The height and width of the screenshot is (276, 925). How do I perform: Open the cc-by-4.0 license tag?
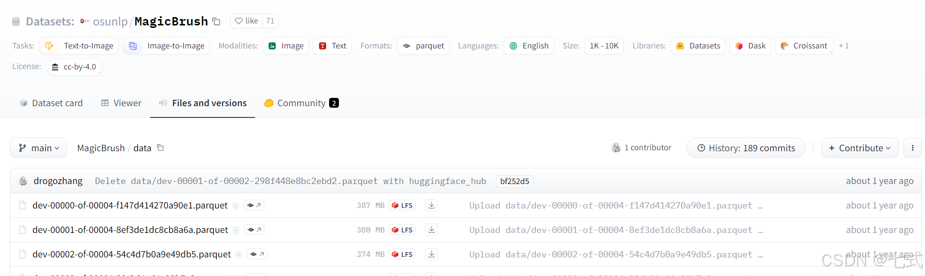(74, 67)
